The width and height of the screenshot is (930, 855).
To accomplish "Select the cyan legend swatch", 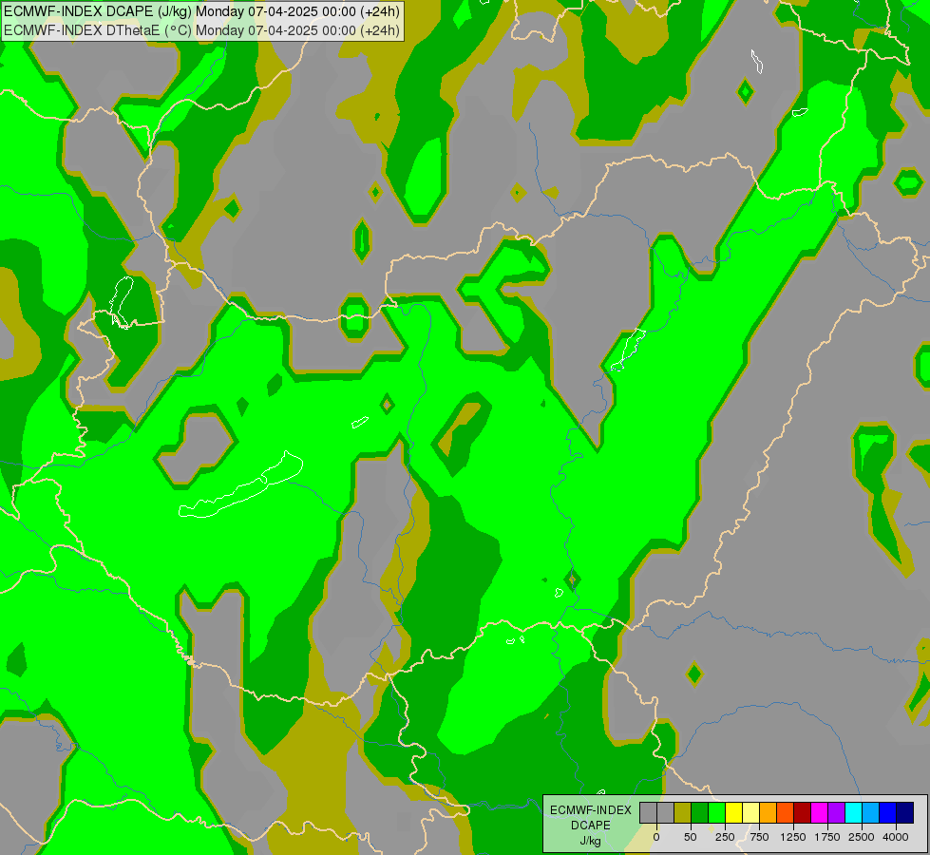I will pos(854,812).
